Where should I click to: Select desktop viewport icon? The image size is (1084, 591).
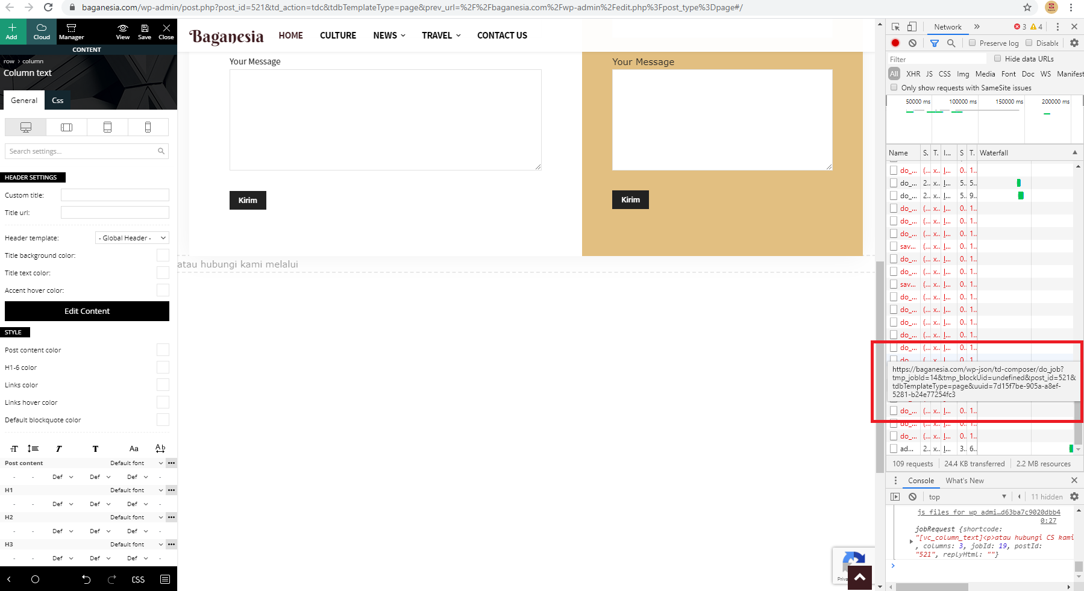[x=25, y=127]
